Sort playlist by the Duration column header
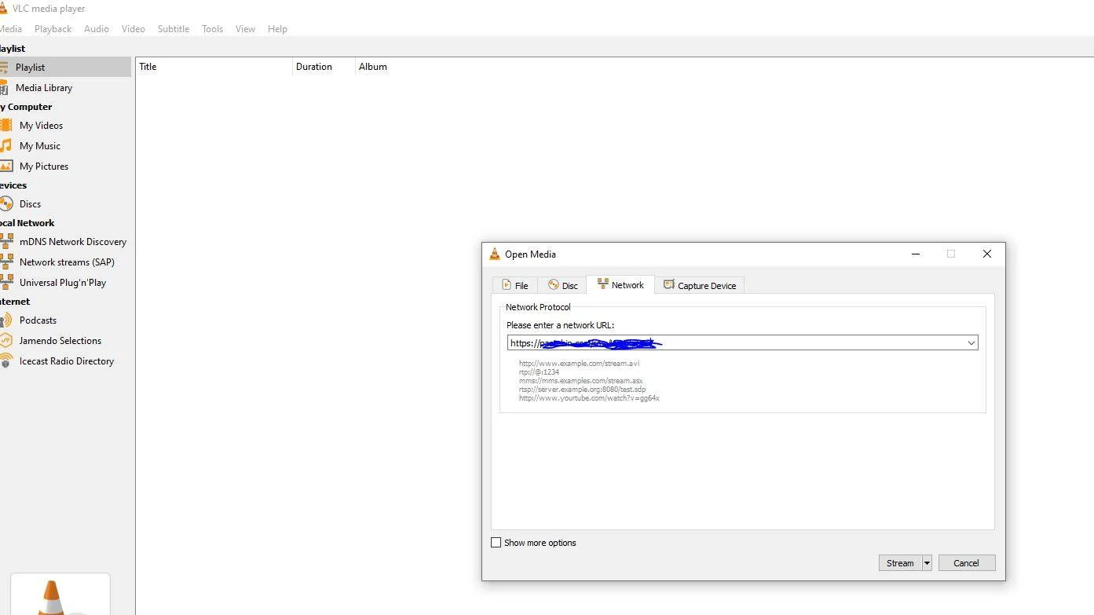Screen dimensions: 1094x615 click(x=324, y=67)
